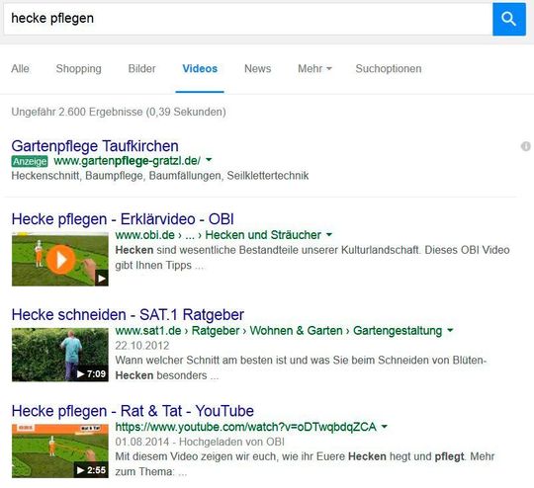The width and height of the screenshot is (534, 488).
Task: Expand arrow next to gartenpflege-gratzl.de URL
Action: point(209,160)
